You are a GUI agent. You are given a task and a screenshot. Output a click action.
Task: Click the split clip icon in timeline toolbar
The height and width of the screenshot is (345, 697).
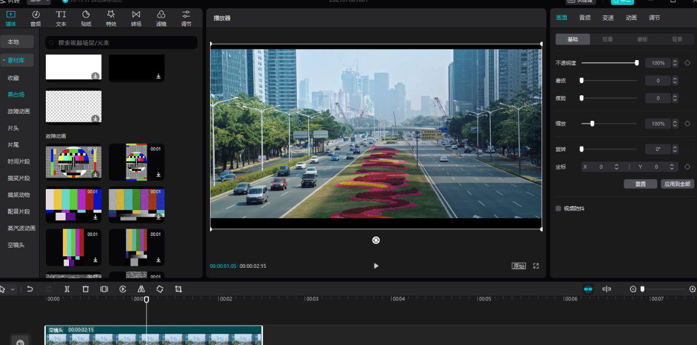[x=67, y=289]
